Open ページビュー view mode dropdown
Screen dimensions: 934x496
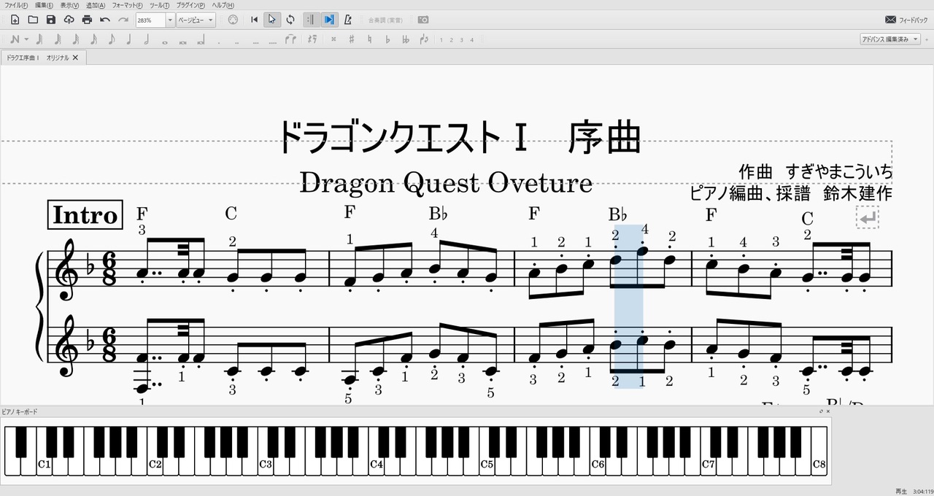(x=196, y=20)
